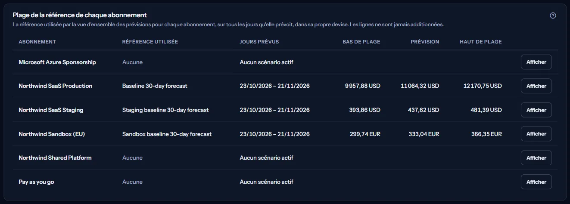Select the Microsoft Azure Sponsorship subscription name

[57, 62]
